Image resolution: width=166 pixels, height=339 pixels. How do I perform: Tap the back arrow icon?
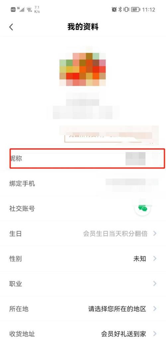click(x=11, y=27)
